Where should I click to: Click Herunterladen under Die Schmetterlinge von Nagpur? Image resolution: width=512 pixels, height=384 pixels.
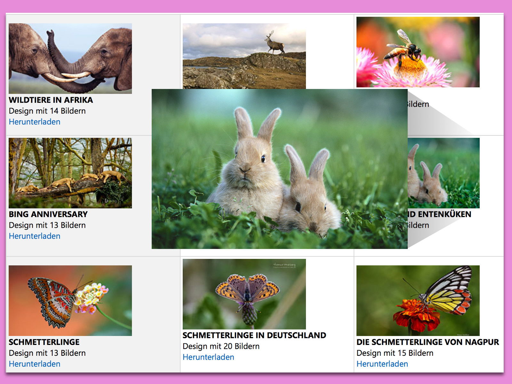tap(382, 364)
